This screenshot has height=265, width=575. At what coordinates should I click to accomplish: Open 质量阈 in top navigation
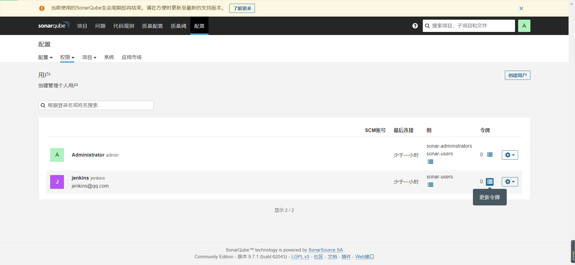[x=178, y=26]
